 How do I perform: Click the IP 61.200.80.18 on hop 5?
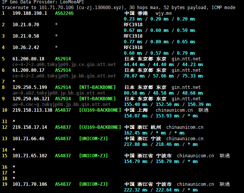28,59
